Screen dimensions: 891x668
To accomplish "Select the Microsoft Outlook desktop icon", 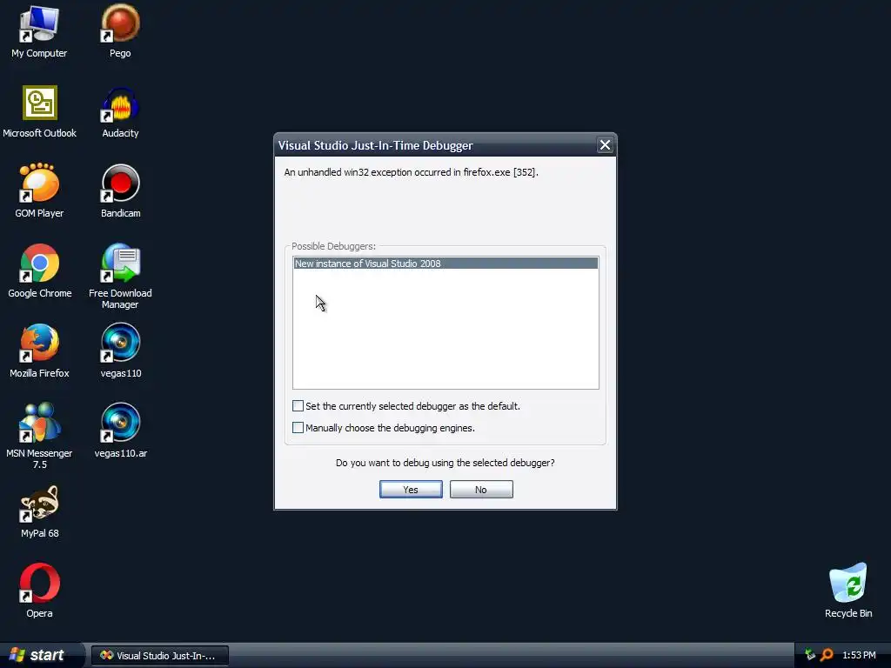I will point(39,112).
